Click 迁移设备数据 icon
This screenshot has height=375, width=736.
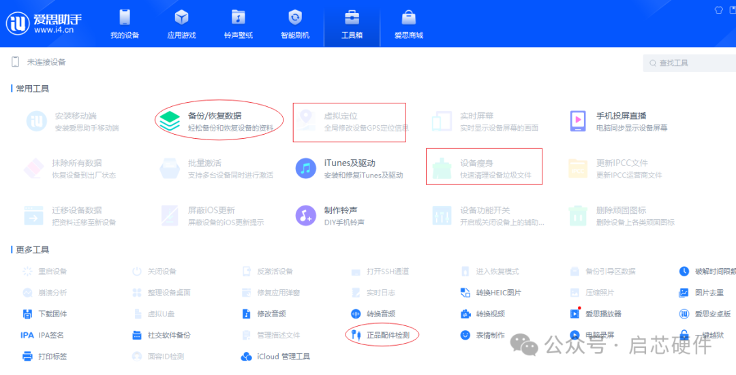pyautogui.click(x=34, y=215)
